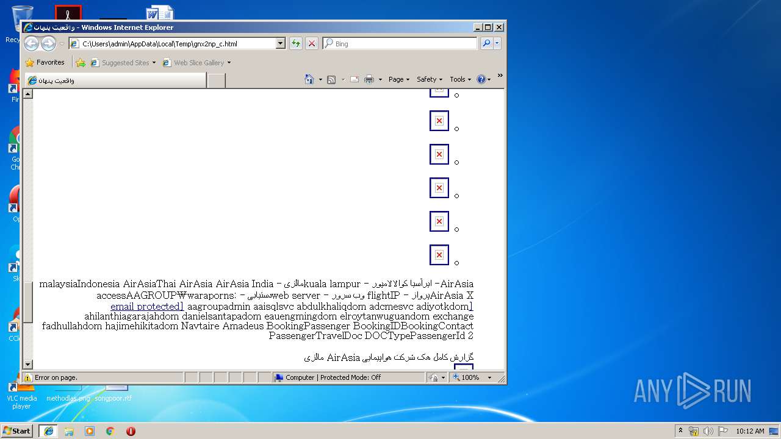Click 'Error on page.' status text
This screenshot has height=439, width=781.
[x=56, y=377]
